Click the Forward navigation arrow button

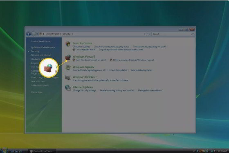pos(34,34)
